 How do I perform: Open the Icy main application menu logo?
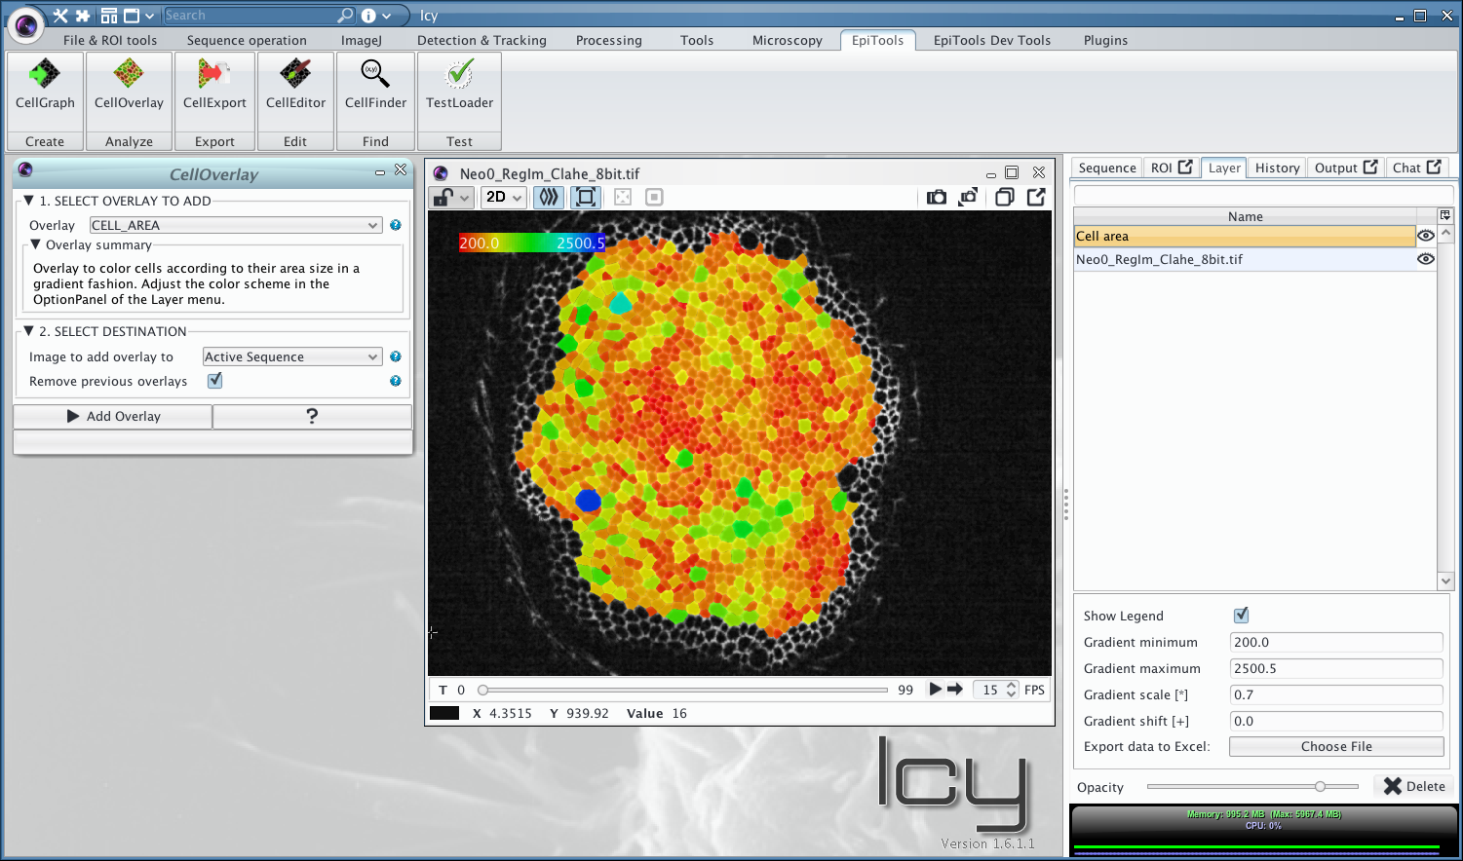[x=26, y=25]
